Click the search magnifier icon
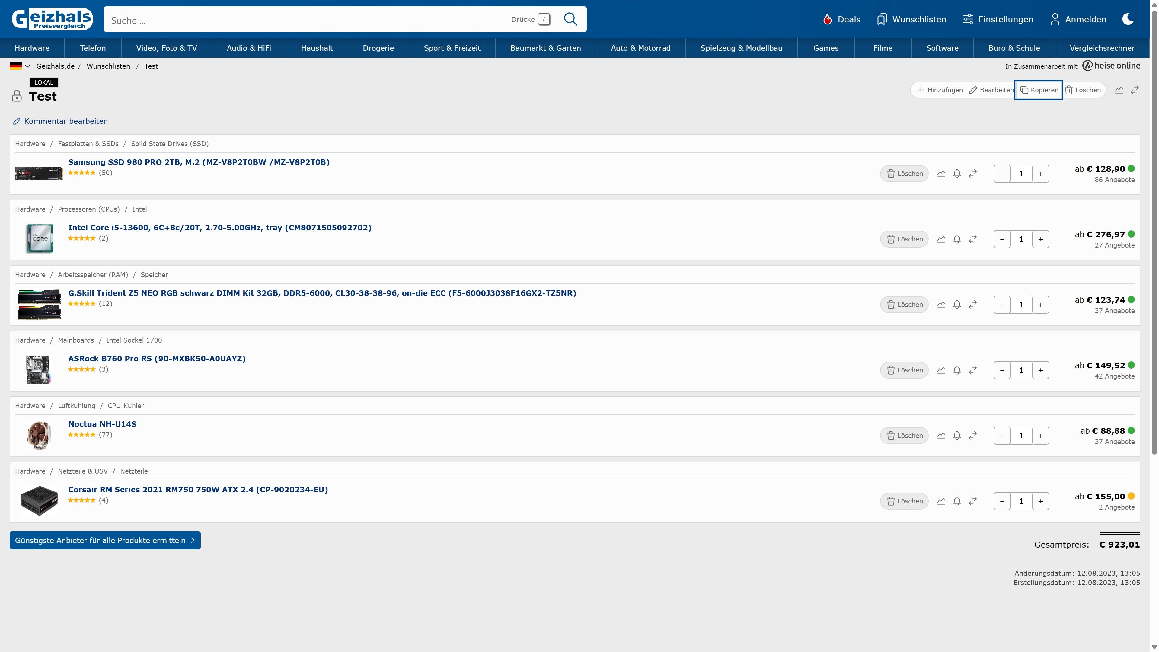Image resolution: width=1159 pixels, height=652 pixels. point(570,19)
